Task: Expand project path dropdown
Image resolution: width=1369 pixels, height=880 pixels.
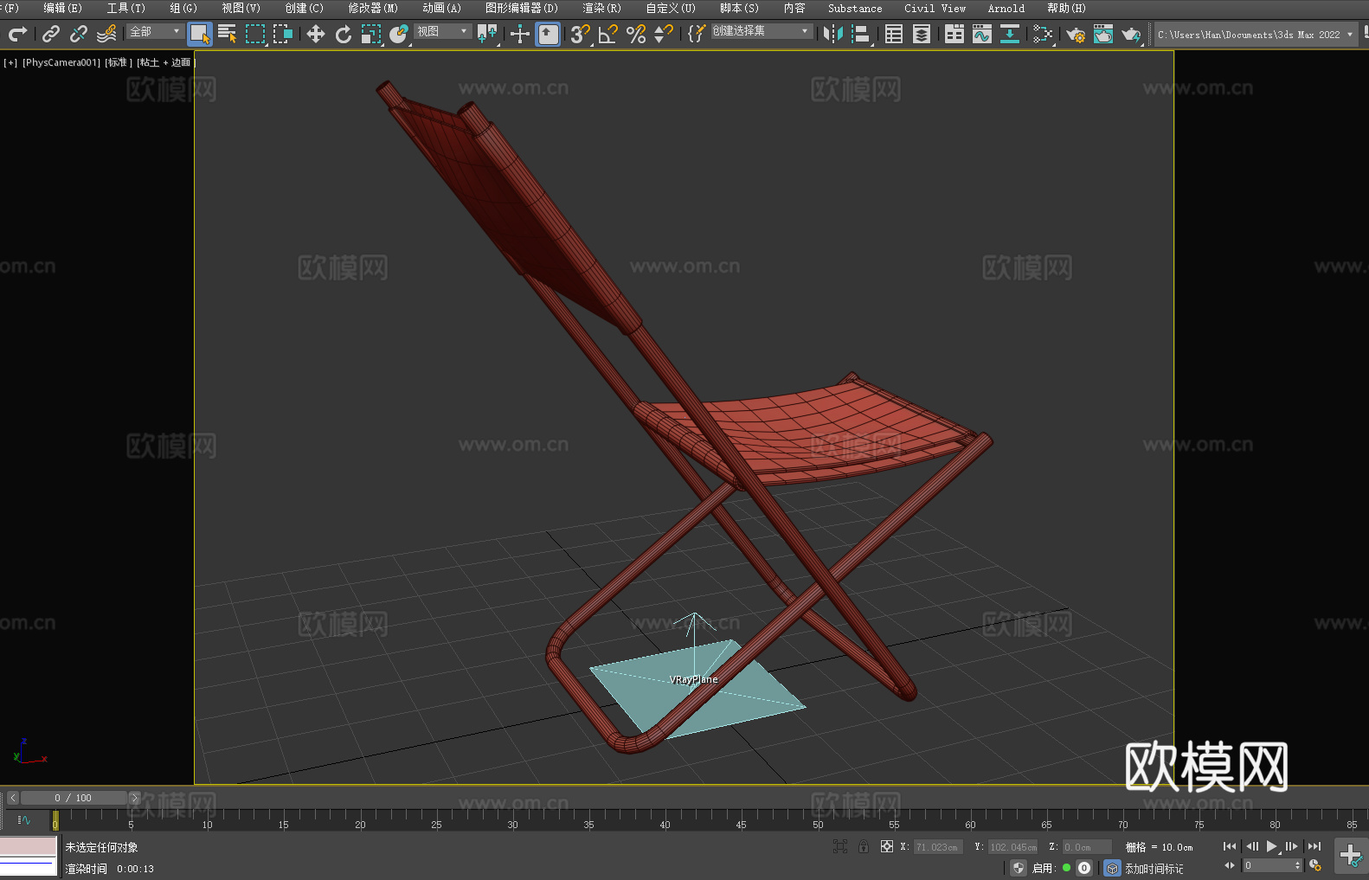Action: pyautogui.click(x=1349, y=35)
